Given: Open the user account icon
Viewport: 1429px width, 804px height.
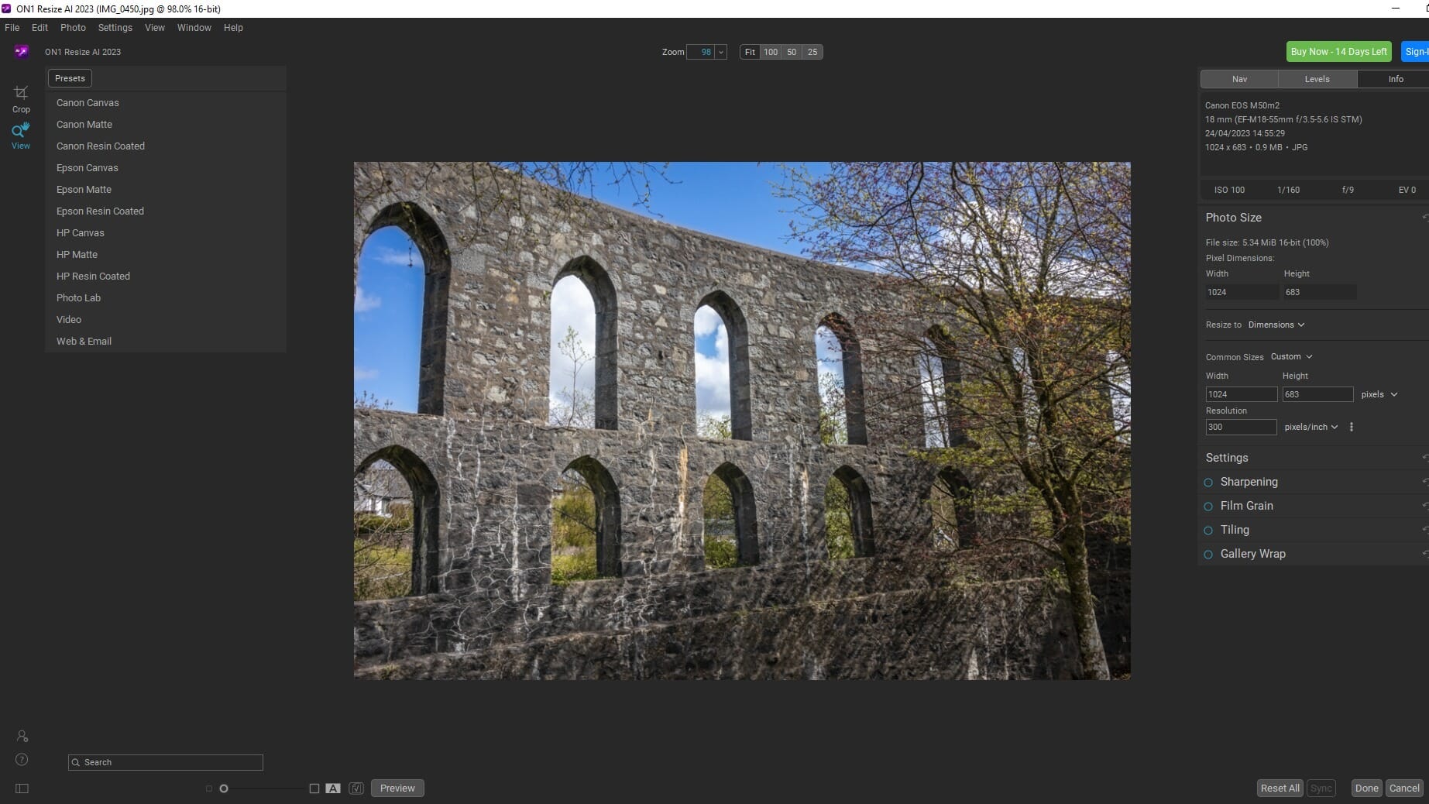Looking at the screenshot, I should pyautogui.click(x=21, y=736).
